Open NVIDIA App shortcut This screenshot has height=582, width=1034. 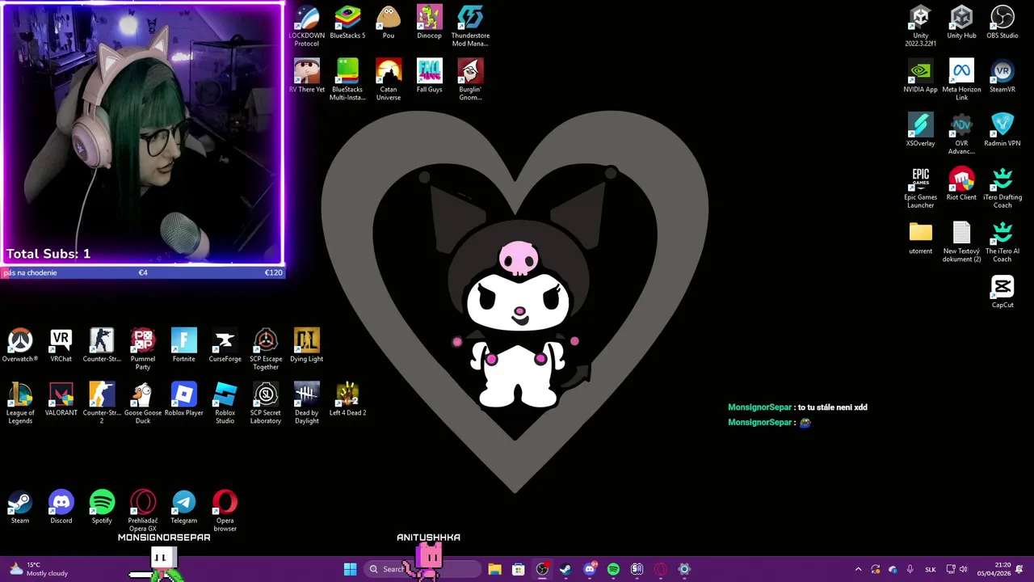pos(920,76)
